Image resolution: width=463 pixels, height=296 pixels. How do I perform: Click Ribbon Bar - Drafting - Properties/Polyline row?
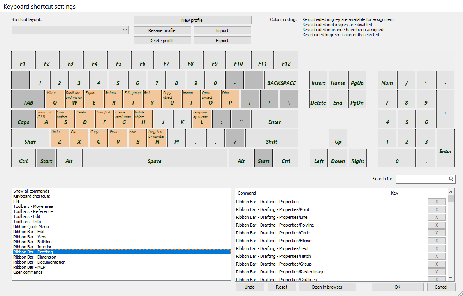[x=331, y=225]
